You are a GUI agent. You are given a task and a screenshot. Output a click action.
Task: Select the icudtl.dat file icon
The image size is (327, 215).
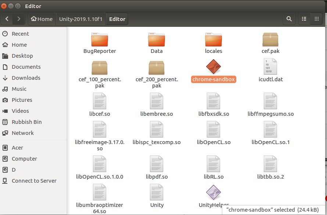(x=270, y=67)
